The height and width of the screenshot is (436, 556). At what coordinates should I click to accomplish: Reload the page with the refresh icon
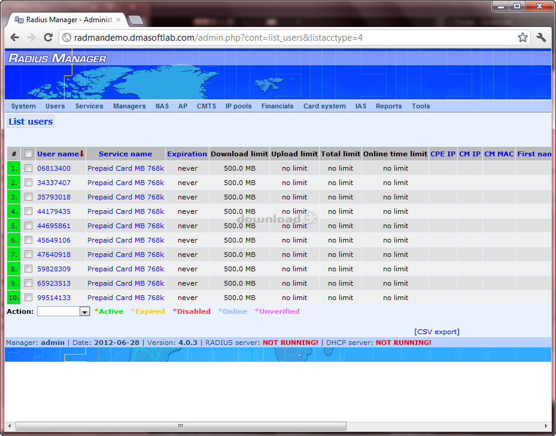point(48,37)
